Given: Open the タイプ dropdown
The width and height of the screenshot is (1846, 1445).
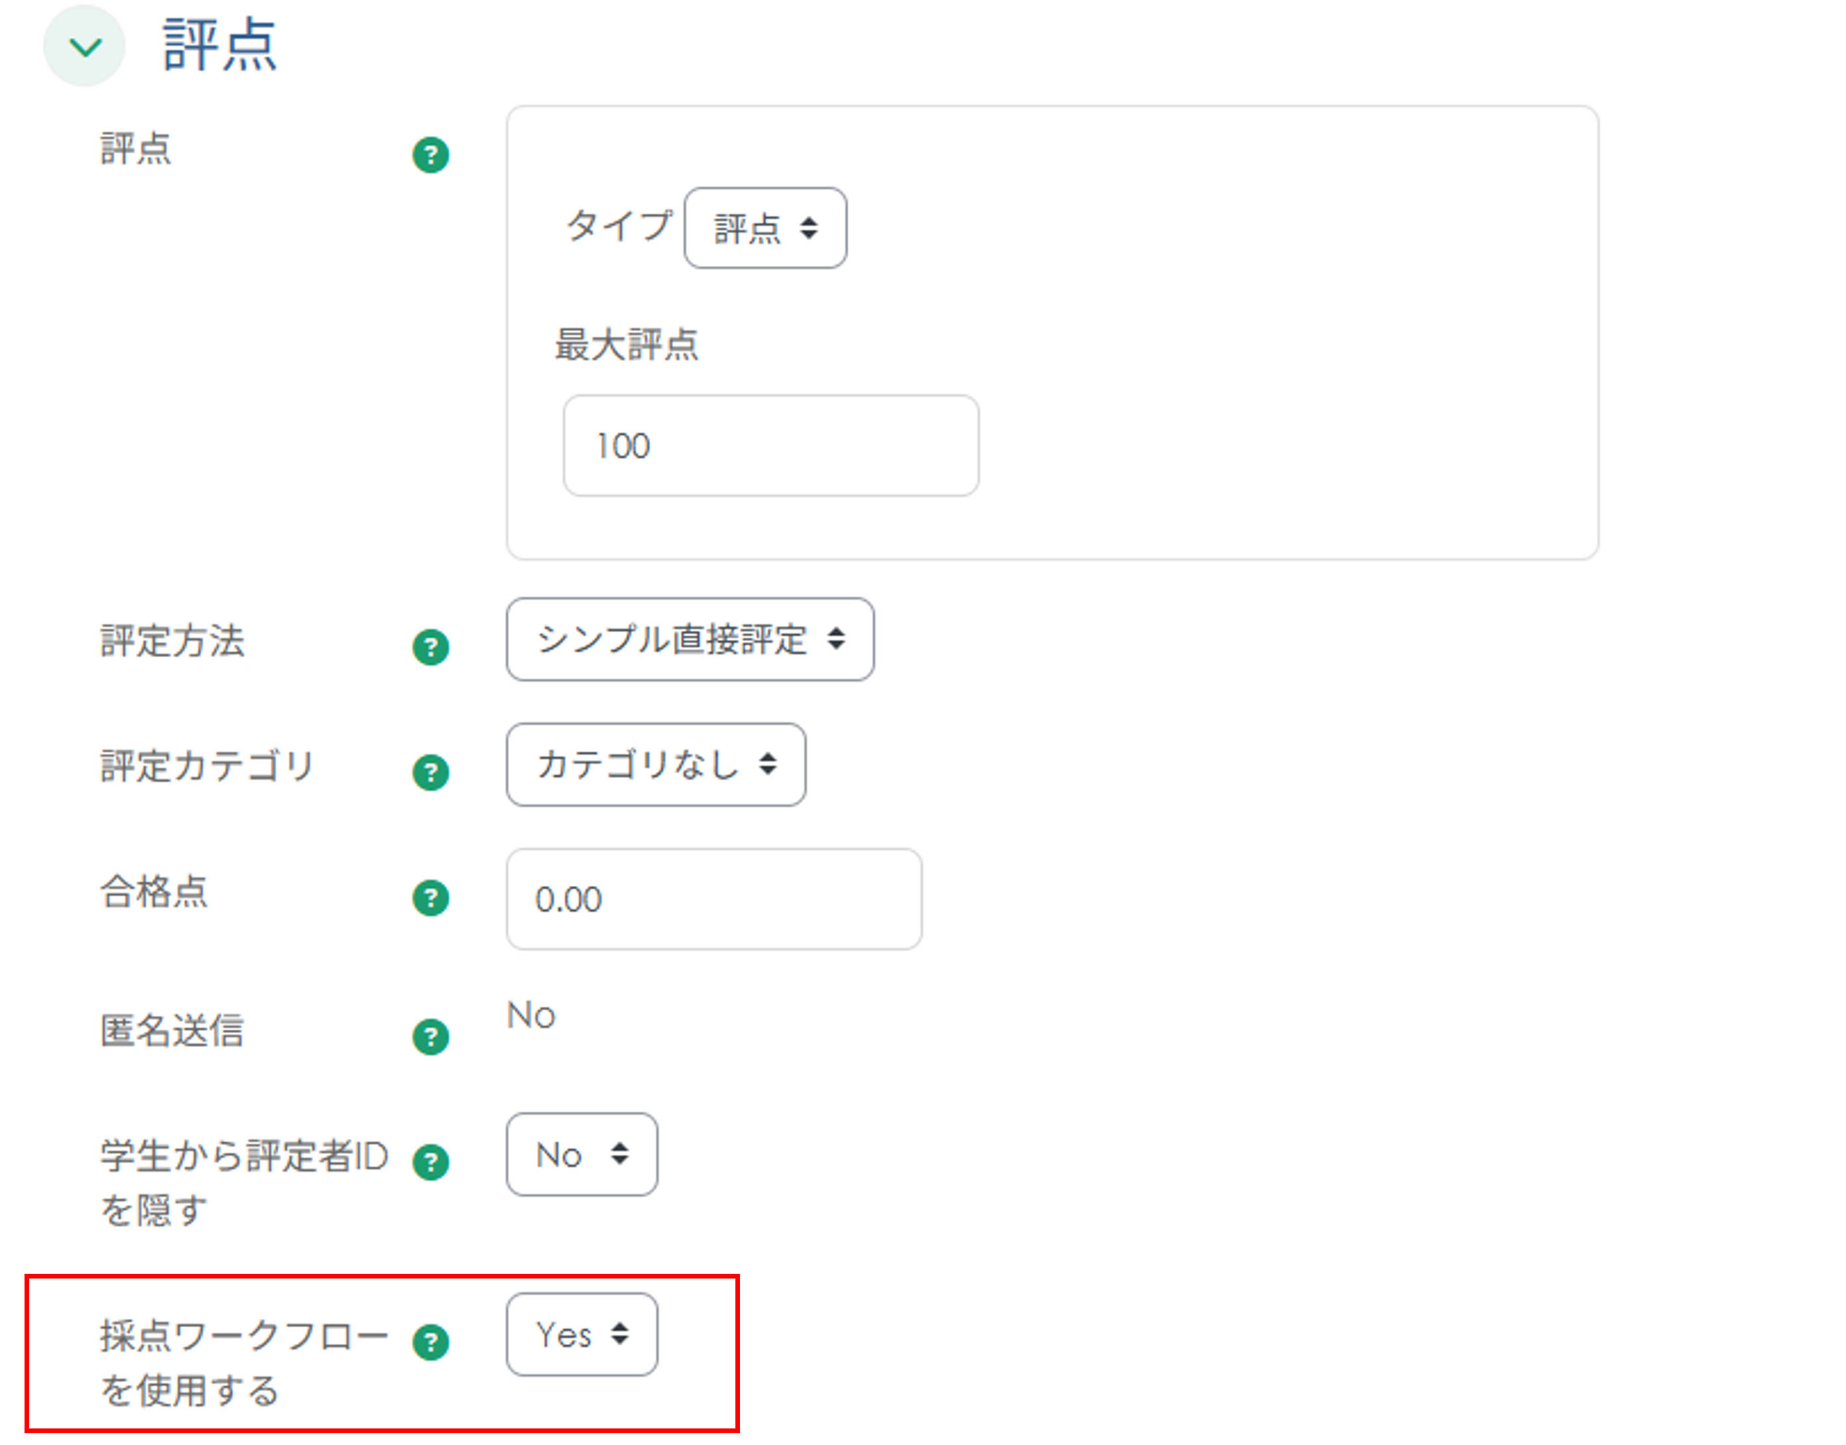Looking at the screenshot, I should pyautogui.click(x=765, y=228).
